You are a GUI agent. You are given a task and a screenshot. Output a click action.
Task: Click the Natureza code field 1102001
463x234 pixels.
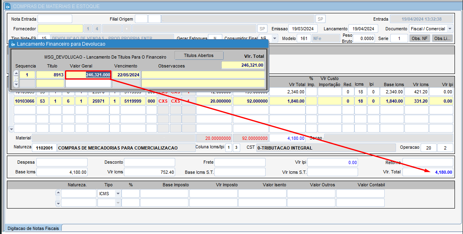click(x=44, y=148)
